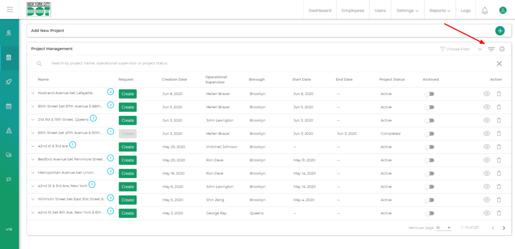The image size is (515, 249).
Task: Delete the Nostrand Avenue project via trash icon
Action: (499, 94)
